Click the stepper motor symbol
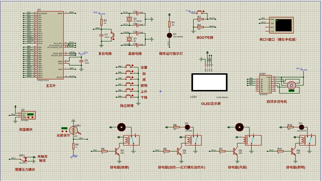322x181 pixels. tap(292, 85)
